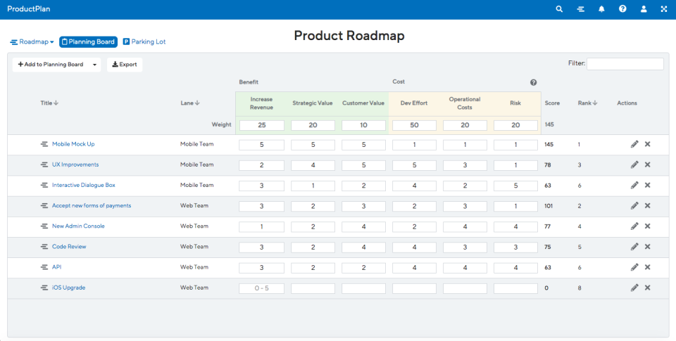Edit the UX Improvements row pencil
Screen dimensions: 676x341
pos(634,165)
